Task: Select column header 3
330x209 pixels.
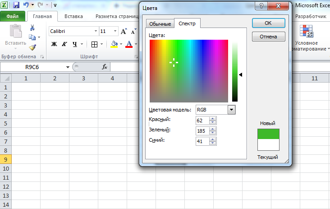Action: (x=83, y=79)
